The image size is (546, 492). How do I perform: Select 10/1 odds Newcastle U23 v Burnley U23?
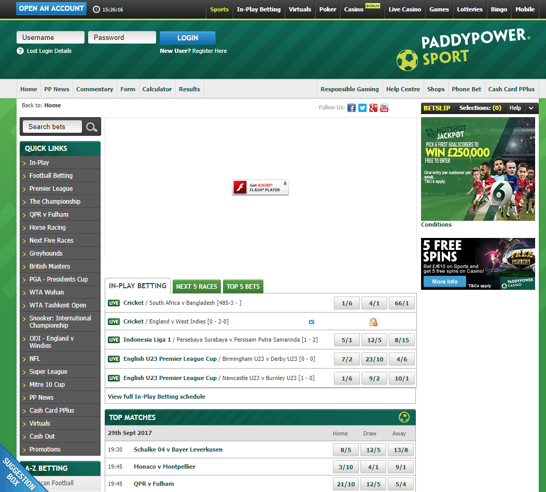click(401, 378)
